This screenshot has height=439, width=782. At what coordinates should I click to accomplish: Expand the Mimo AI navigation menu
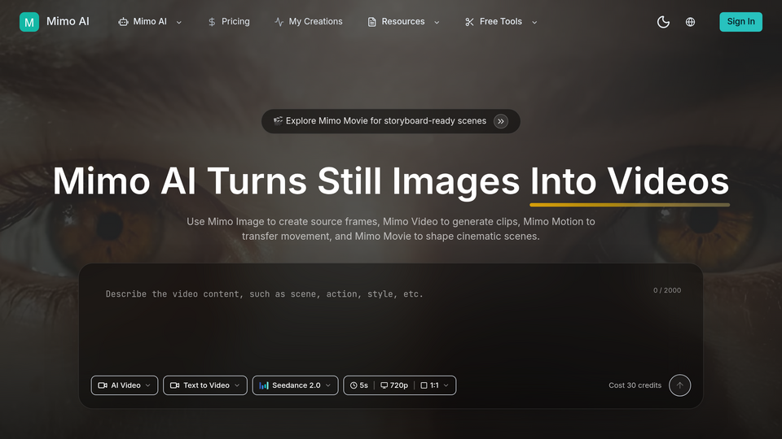click(150, 22)
